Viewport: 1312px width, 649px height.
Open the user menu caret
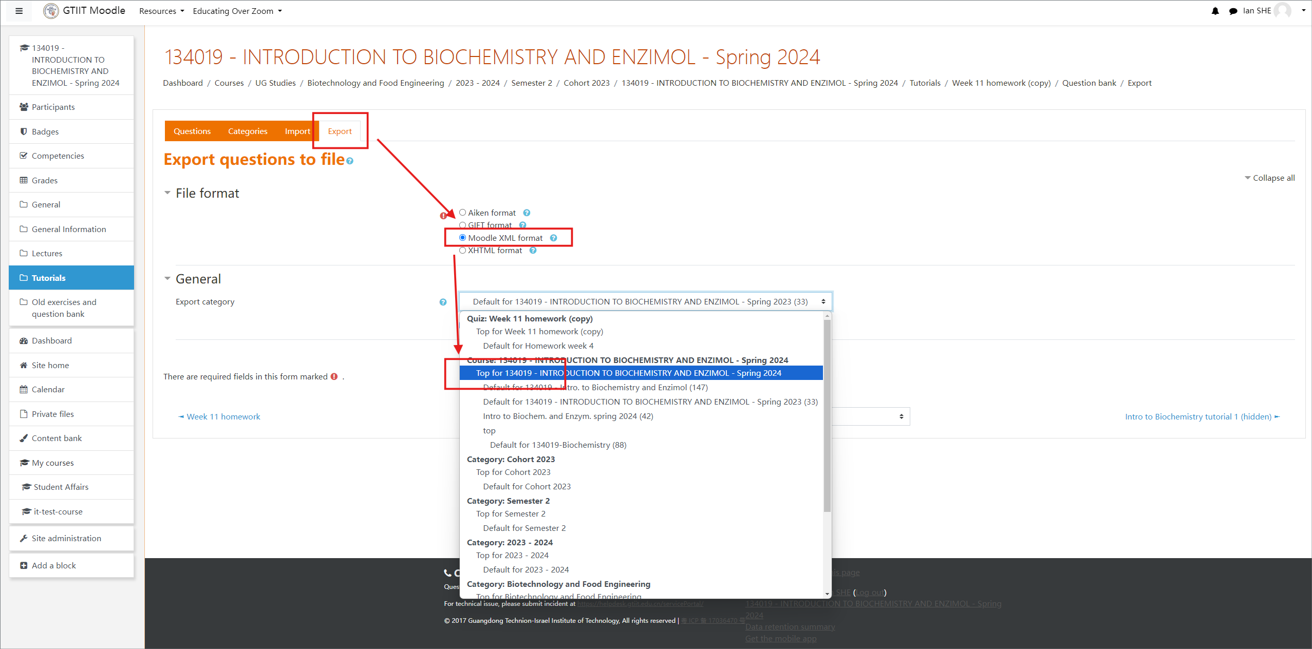(x=1303, y=11)
